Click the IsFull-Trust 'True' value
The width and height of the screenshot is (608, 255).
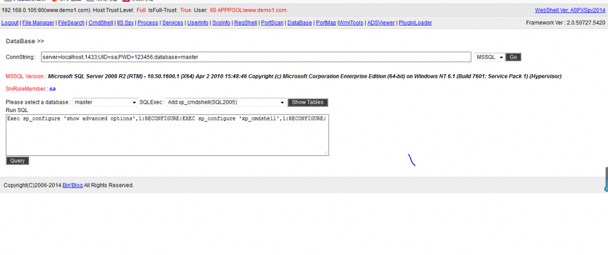click(186, 10)
